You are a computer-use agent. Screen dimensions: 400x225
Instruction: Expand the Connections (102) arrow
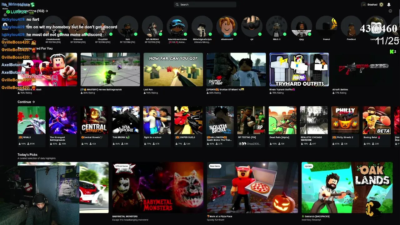47,11
